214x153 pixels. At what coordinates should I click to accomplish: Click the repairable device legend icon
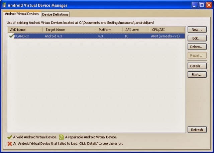62,137
